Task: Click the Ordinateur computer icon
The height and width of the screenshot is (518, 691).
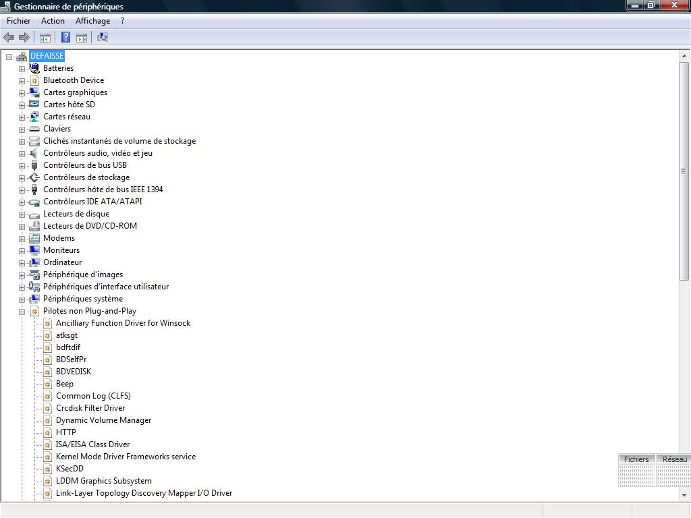Action: click(34, 262)
